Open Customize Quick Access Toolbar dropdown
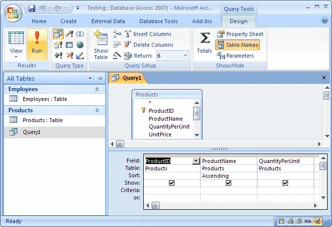The height and width of the screenshot is (227, 332). [x=78, y=8]
